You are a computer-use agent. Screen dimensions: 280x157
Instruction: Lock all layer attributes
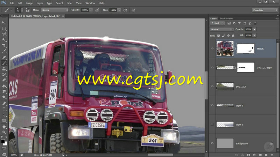(x=233, y=36)
